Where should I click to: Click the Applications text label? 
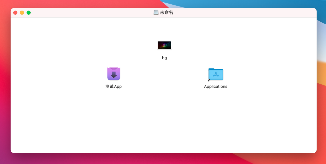[x=216, y=86]
